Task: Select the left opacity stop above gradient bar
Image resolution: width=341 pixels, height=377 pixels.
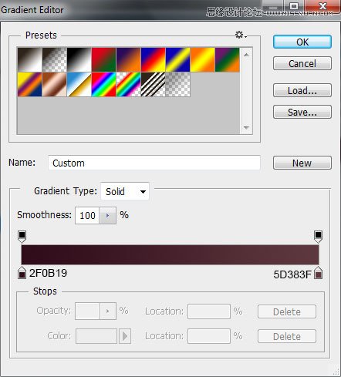Action: 22,237
